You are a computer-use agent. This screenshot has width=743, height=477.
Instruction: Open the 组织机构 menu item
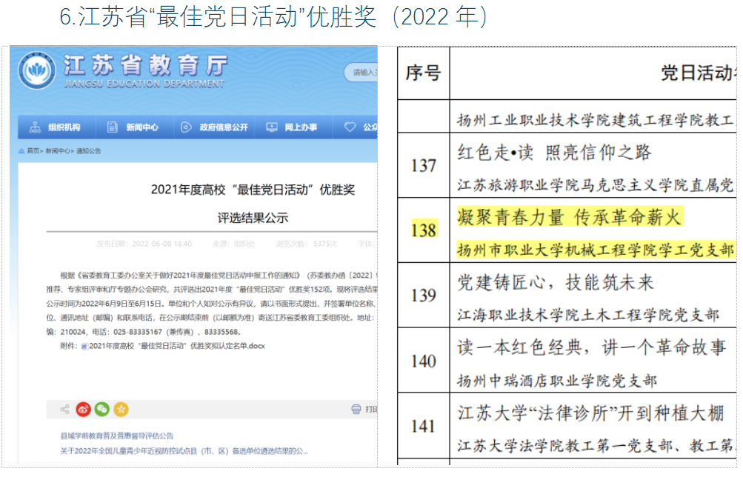[63, 127]
